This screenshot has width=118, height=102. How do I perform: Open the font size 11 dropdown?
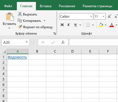click(x=103, y=17)
